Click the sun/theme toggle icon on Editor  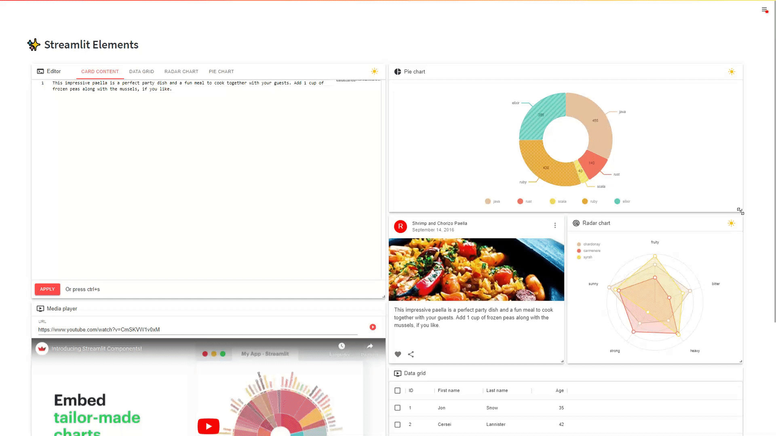(x=374, y=71)
